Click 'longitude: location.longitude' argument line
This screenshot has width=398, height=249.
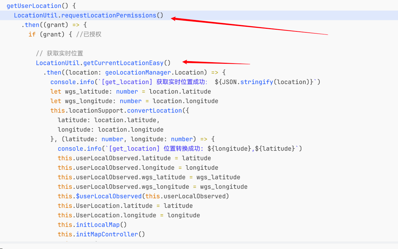pos(111,129)
